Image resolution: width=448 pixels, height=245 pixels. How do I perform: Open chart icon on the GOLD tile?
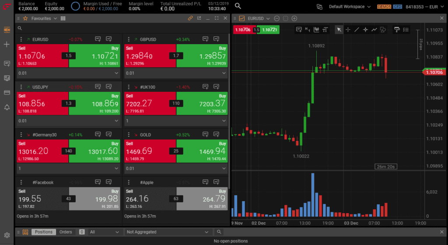click(216, 135)
